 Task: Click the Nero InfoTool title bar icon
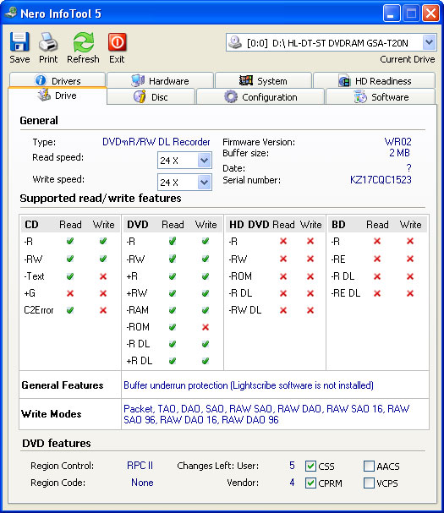(11, 13)
